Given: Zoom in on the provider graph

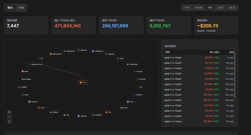Looking at the screenshot, I should point(9,112).
